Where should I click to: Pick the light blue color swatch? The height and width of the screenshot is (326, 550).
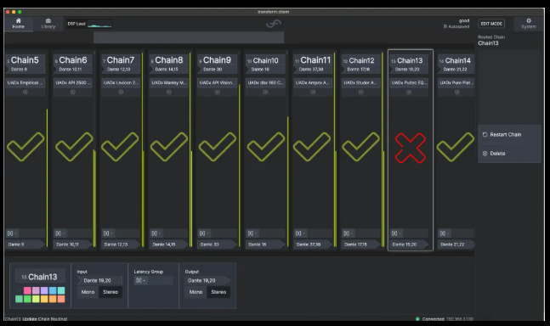tap(53, 290)
